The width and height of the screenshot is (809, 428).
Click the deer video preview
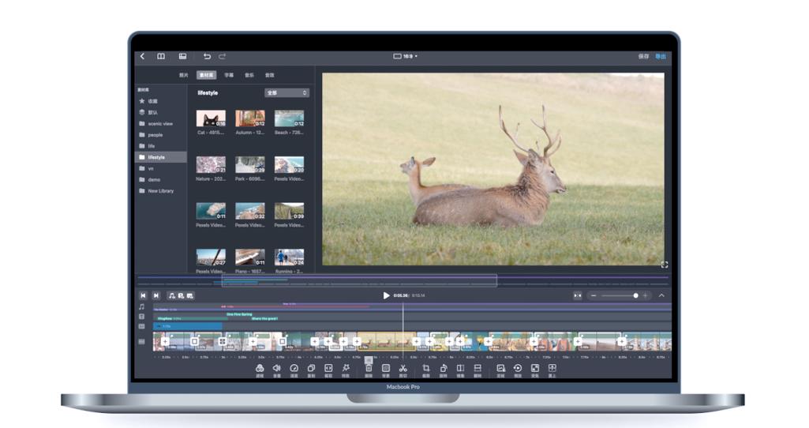[x=493, y=169]
